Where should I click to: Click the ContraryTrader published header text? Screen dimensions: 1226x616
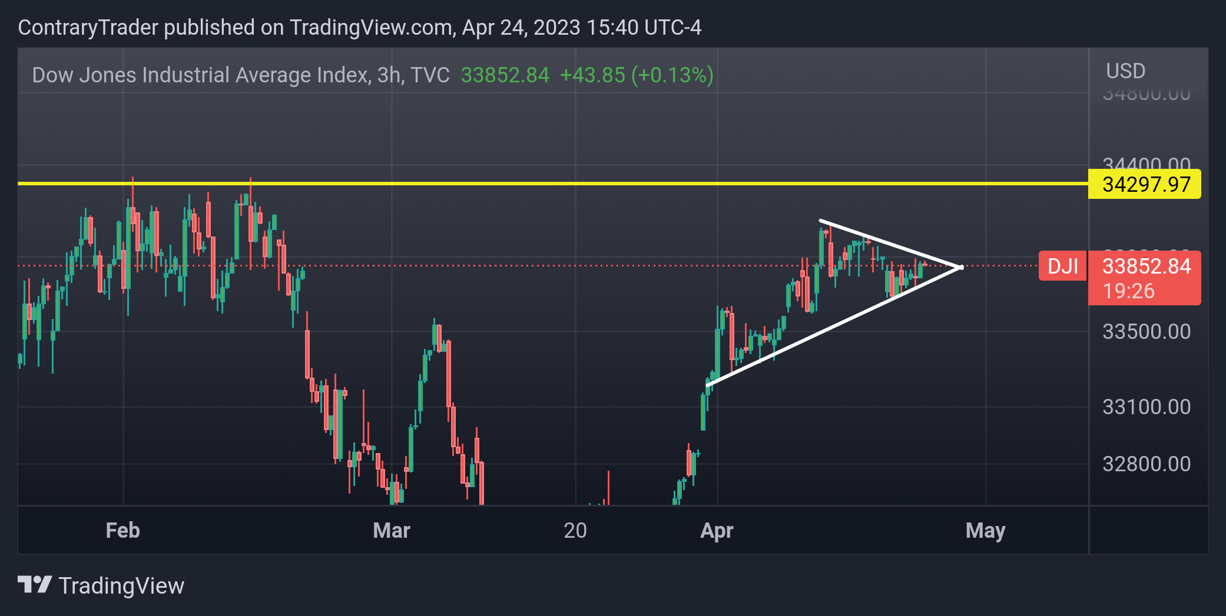359,28
